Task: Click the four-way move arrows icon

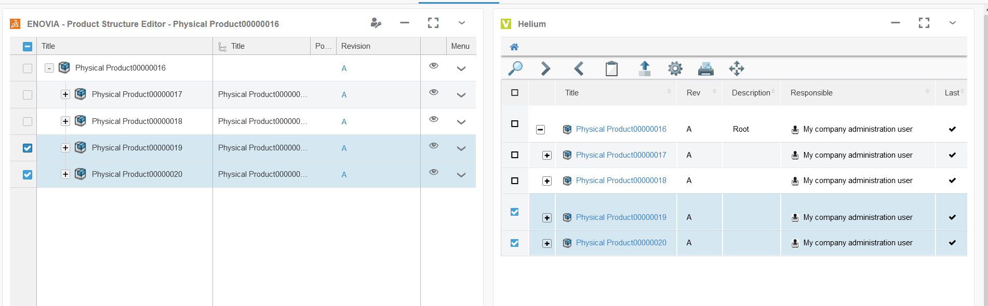Action: tap(736, 68)
